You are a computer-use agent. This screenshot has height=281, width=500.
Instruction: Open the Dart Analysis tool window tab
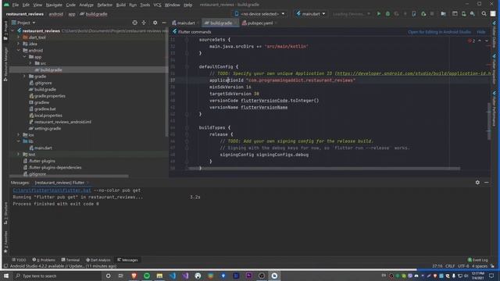[x=98, y=260]
